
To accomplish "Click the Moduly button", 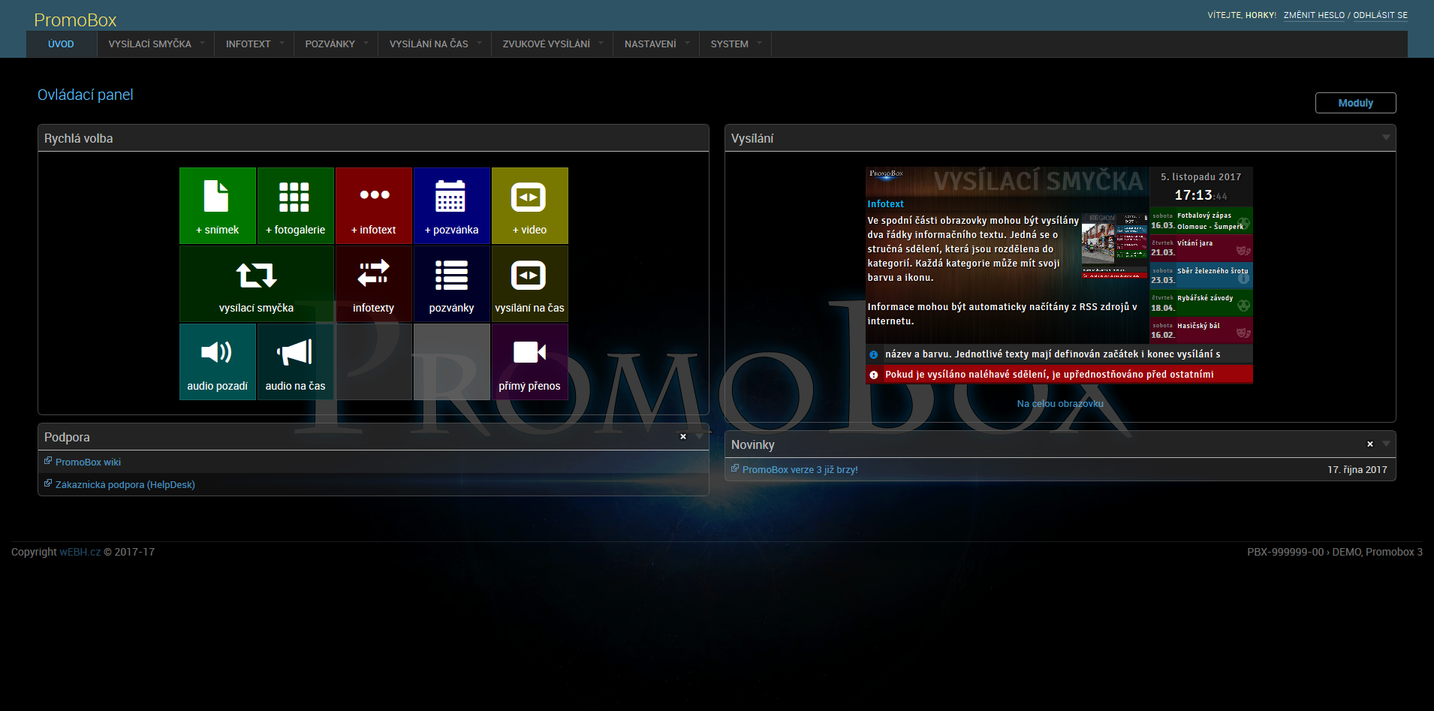I will (1355, 103).
